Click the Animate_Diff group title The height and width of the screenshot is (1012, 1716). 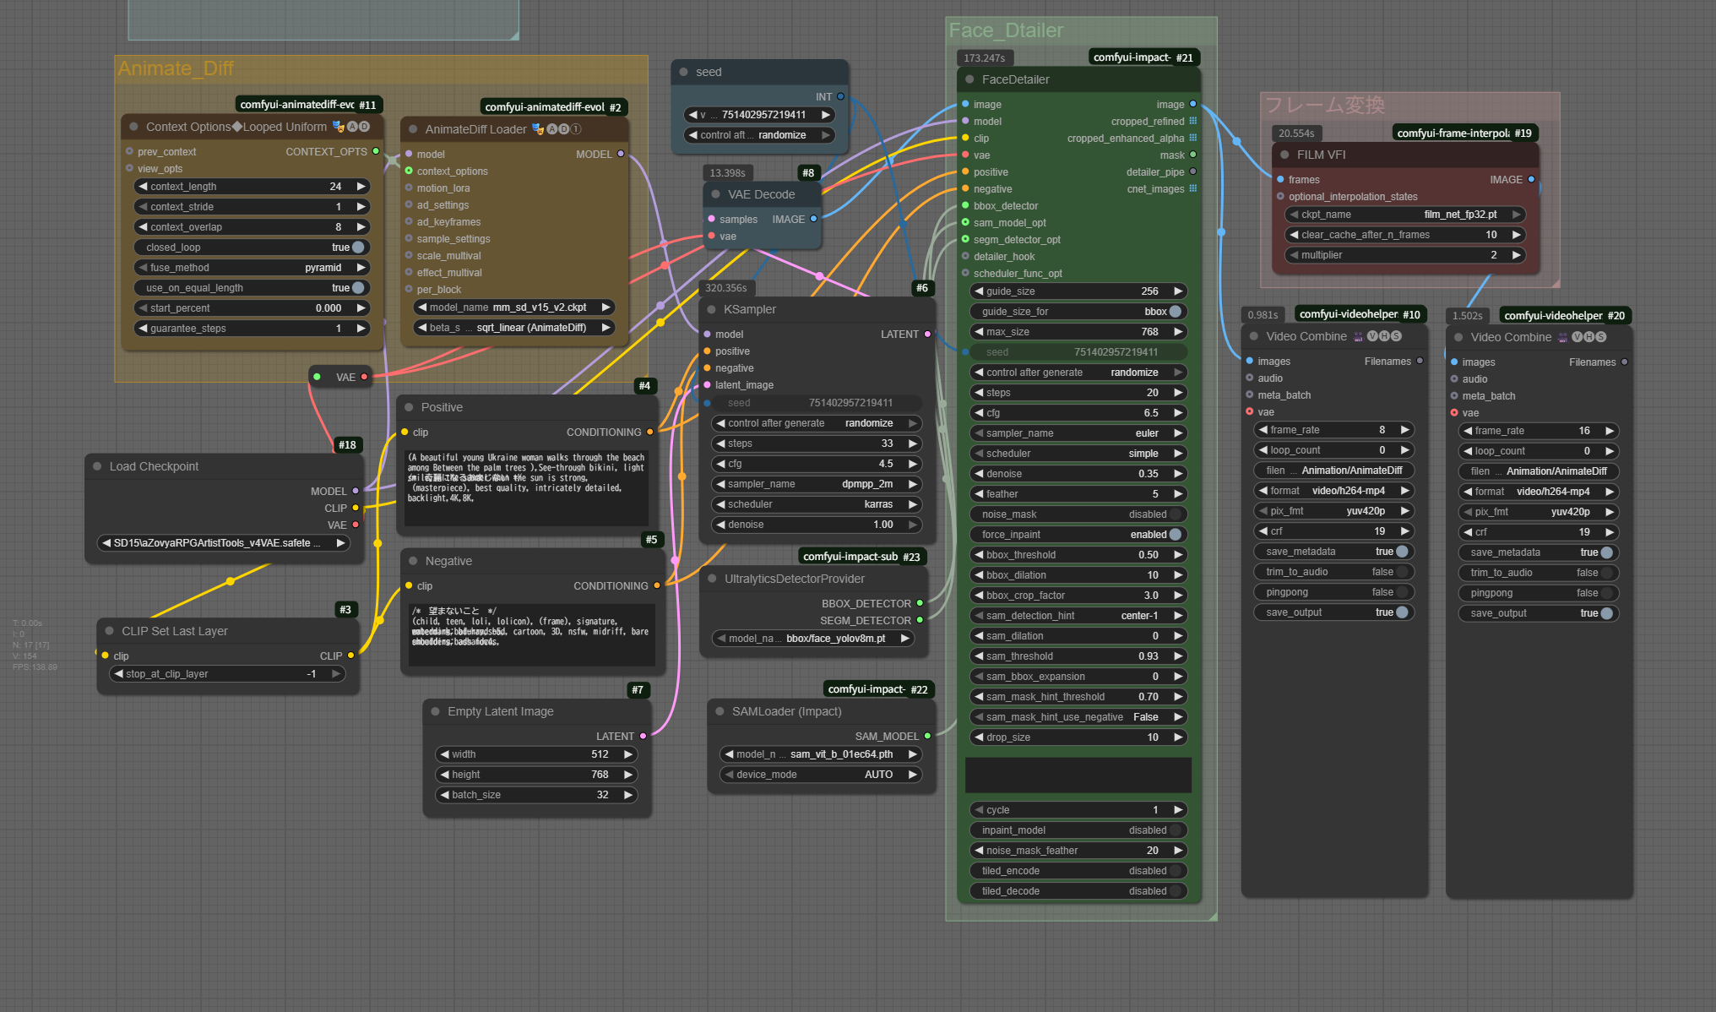tap(176, 68)
